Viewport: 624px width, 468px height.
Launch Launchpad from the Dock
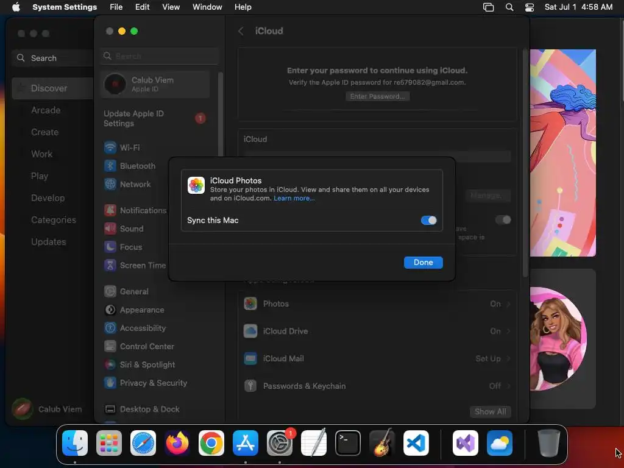[109, 443]
